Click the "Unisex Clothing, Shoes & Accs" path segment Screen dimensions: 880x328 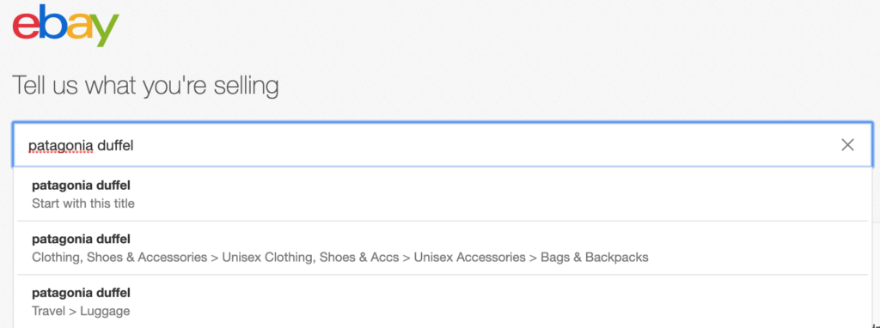tap(310, 258)
